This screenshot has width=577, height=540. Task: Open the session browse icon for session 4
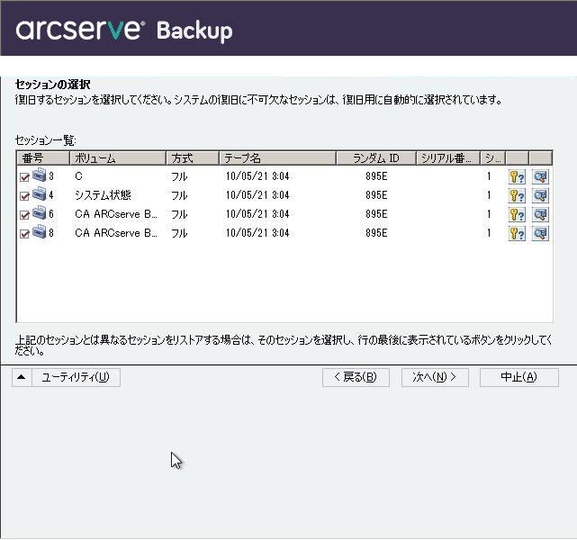(540, 195)
